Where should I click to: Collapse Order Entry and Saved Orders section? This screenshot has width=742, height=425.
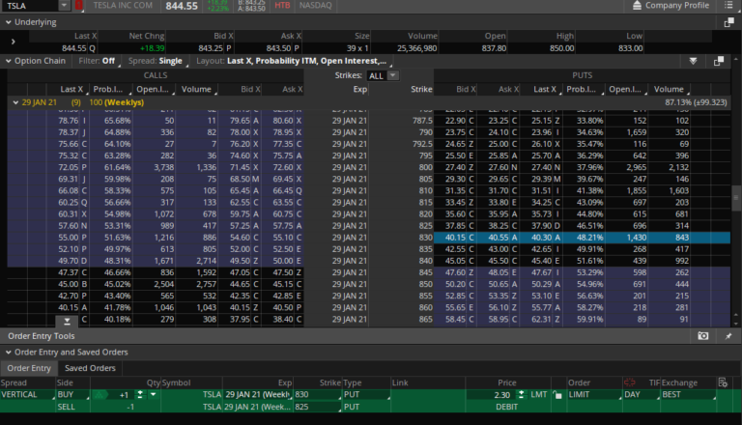tap(8, 353)
